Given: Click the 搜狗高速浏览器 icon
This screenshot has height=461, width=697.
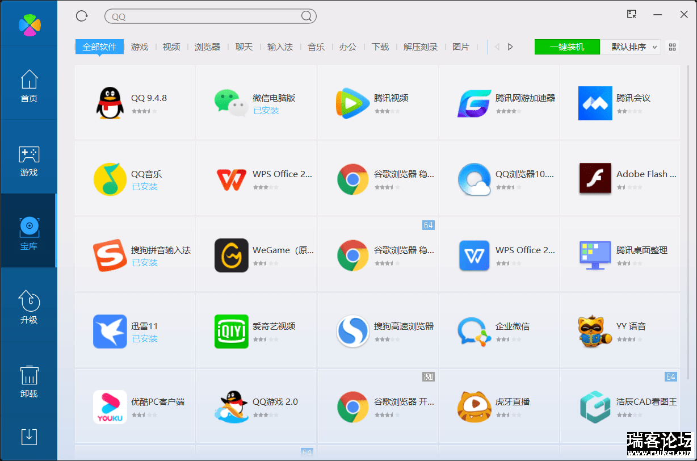Looking at the screenshot, I should click(353, 331).
